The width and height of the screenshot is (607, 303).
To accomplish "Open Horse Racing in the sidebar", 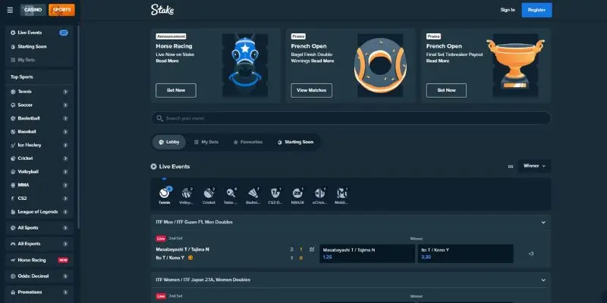I will coord(39,260).
